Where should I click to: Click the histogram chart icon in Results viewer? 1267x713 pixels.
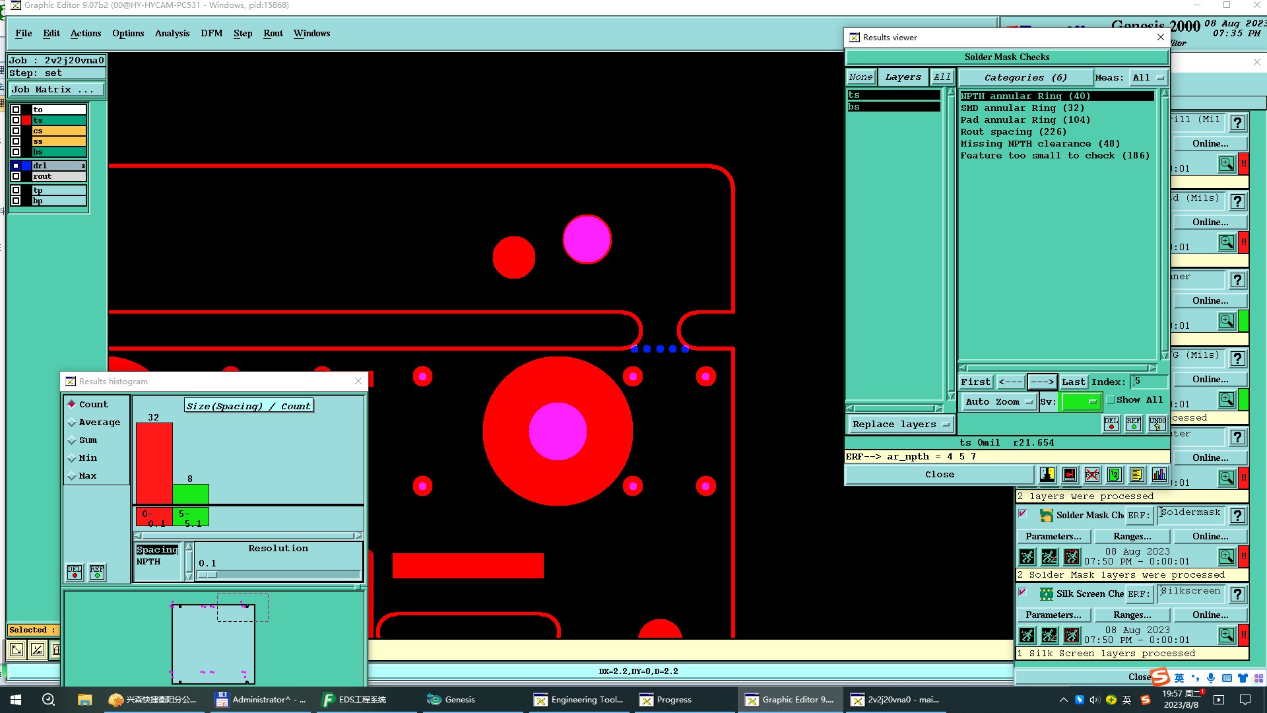tap(1159, 475)
